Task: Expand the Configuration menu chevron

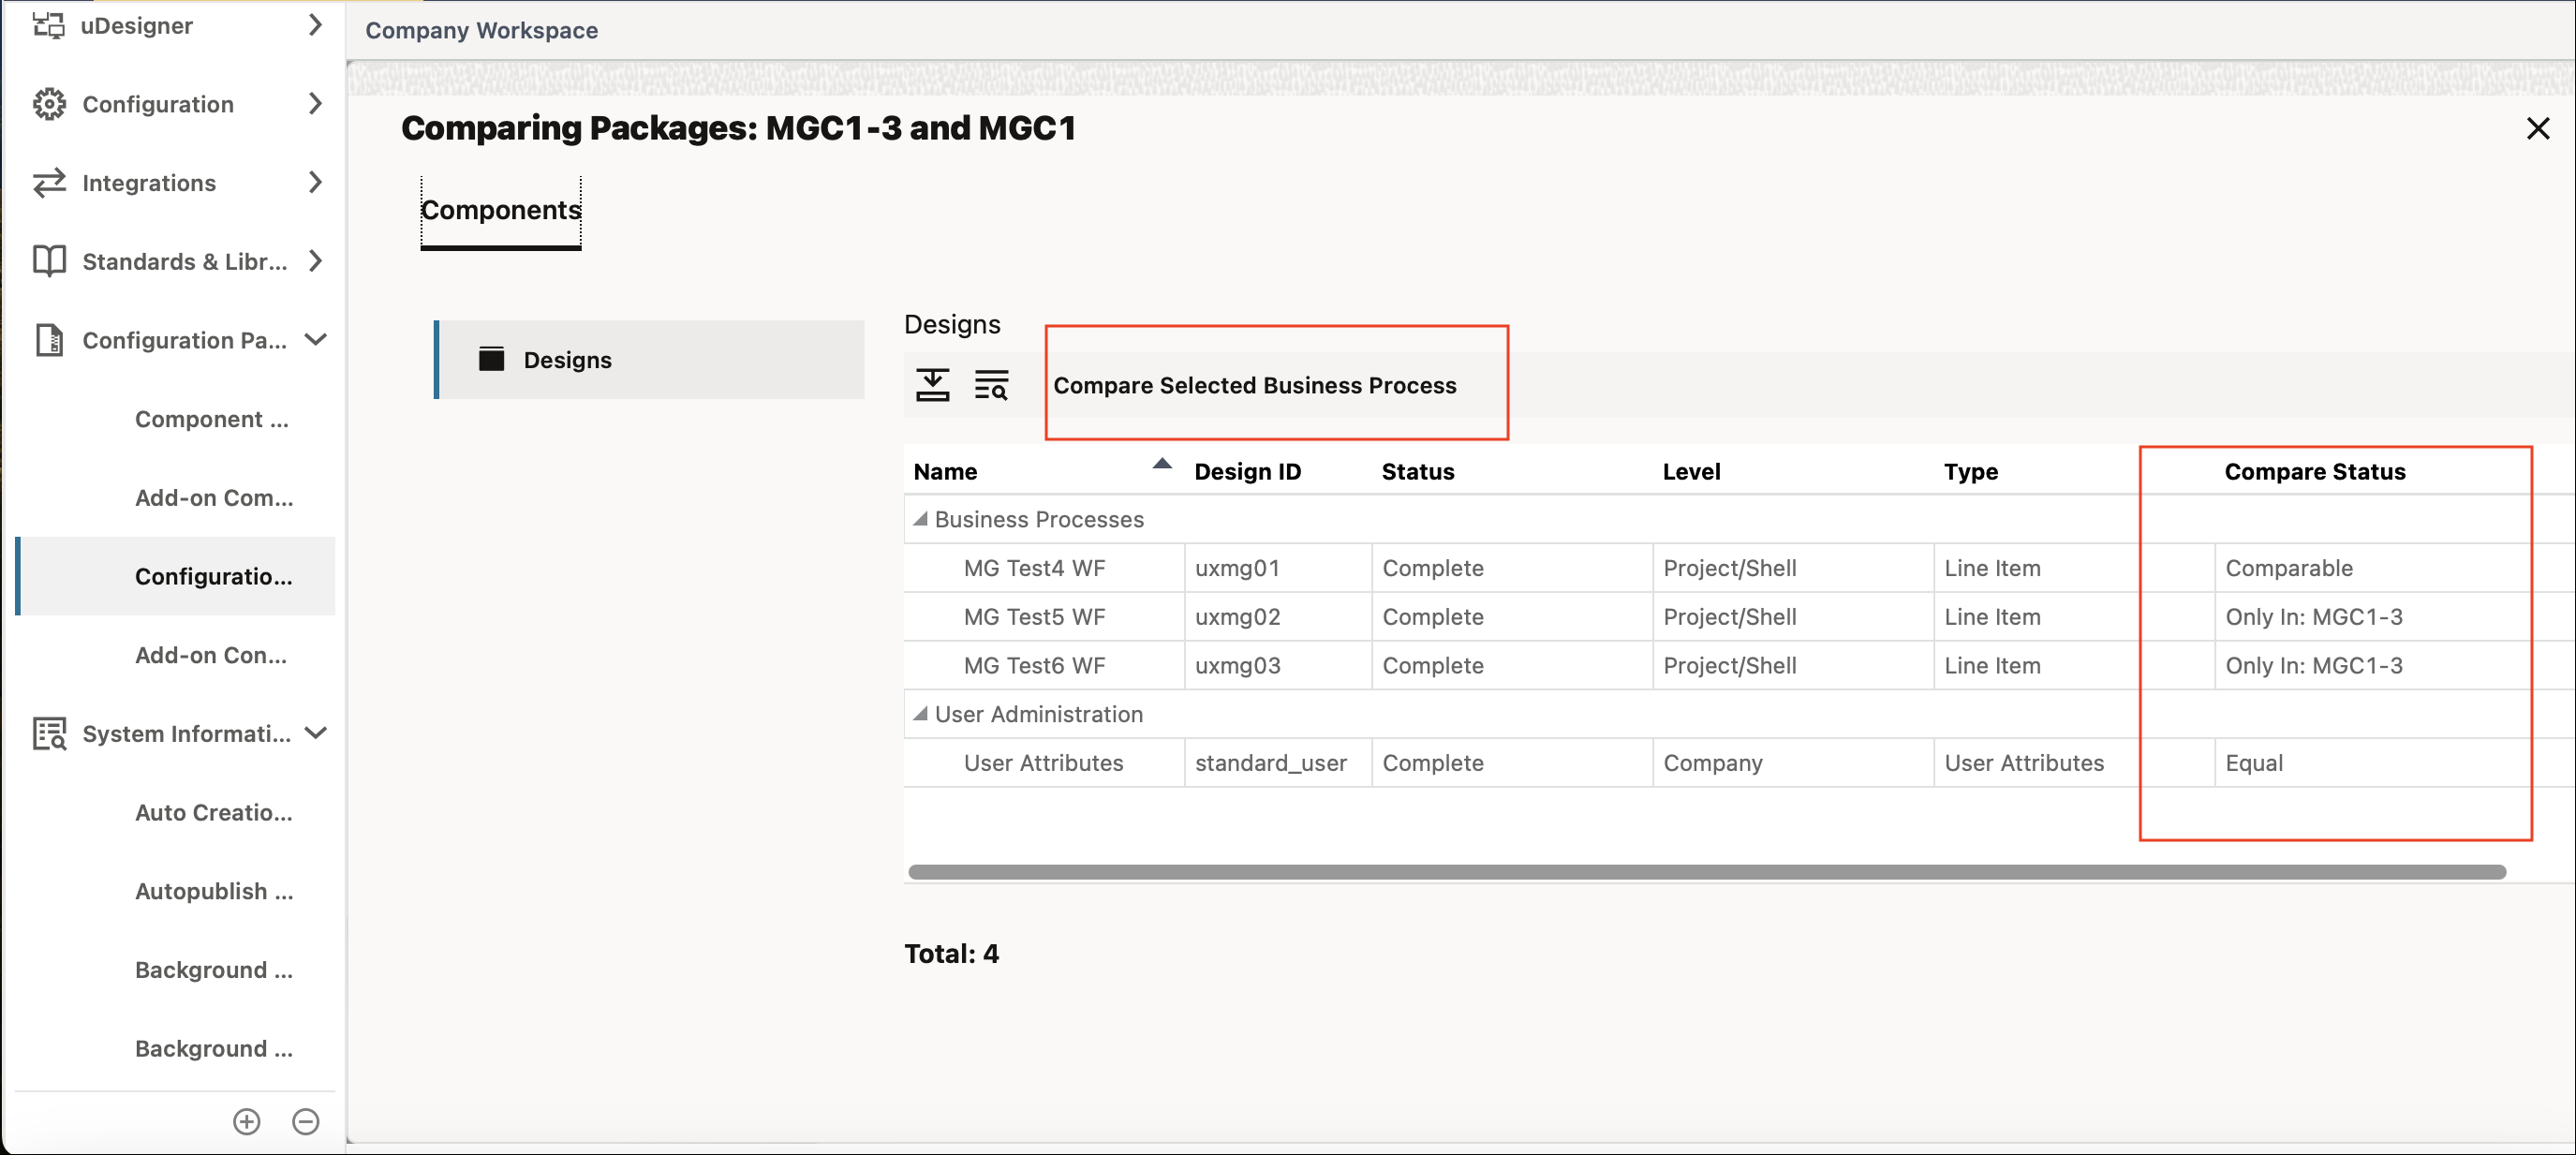Action: pos(315,104)
